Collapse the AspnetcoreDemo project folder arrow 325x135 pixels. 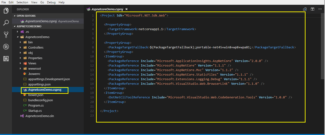(x=18, y=37)
